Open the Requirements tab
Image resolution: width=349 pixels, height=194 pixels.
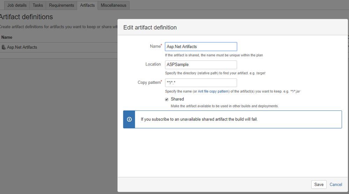(x=61, y=5)
